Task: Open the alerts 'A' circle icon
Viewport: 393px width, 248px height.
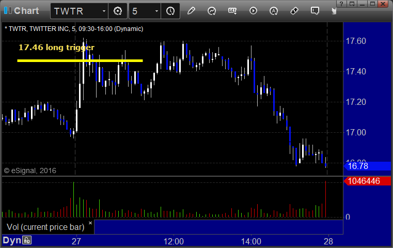Action: point(274,11)
